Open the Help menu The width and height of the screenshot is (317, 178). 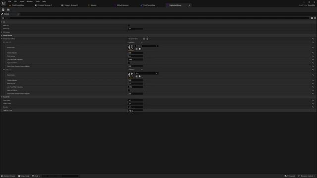[44, 1]
